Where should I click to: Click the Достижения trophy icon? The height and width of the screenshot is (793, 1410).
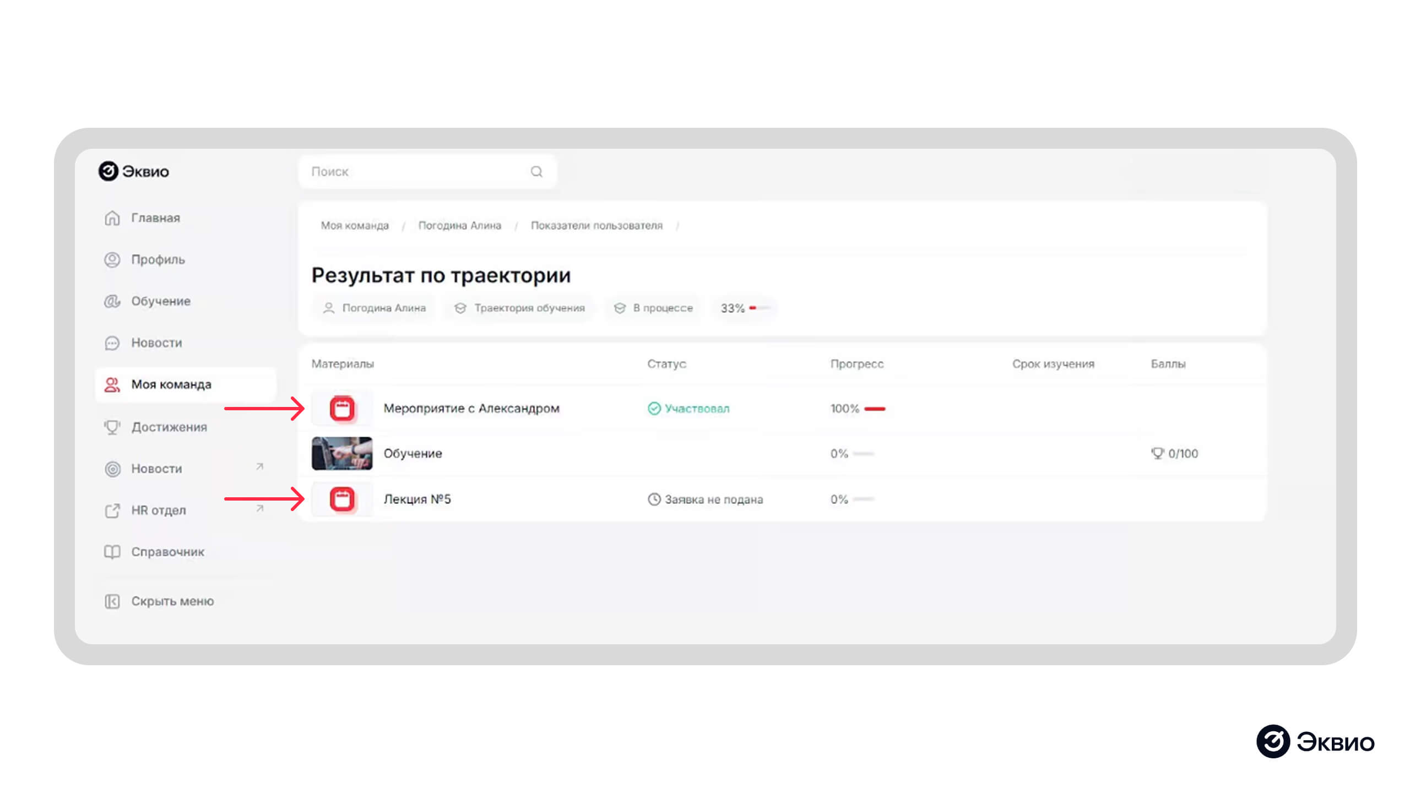[x=112, y=427]
